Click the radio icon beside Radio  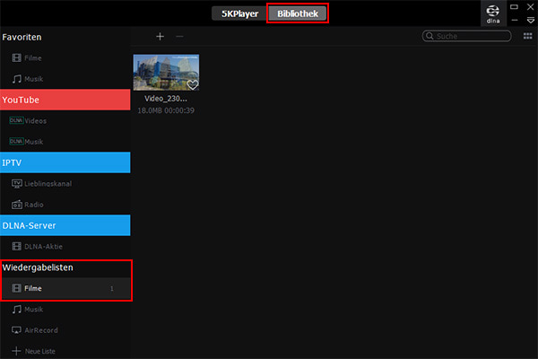(17, 205)
